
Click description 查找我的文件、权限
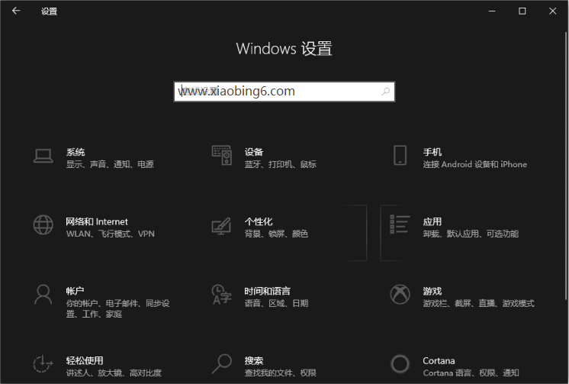[x=281, y=373]
